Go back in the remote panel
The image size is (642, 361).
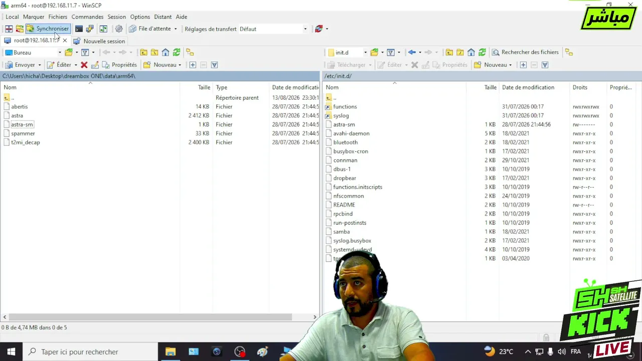coord(412,52)
